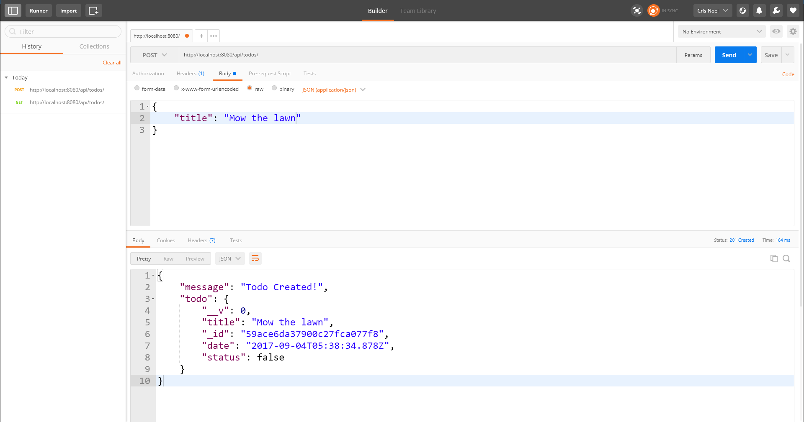Open the response JSON format dropdown
804x422 pixels.
pyautogui.click(x=230, y=258)
